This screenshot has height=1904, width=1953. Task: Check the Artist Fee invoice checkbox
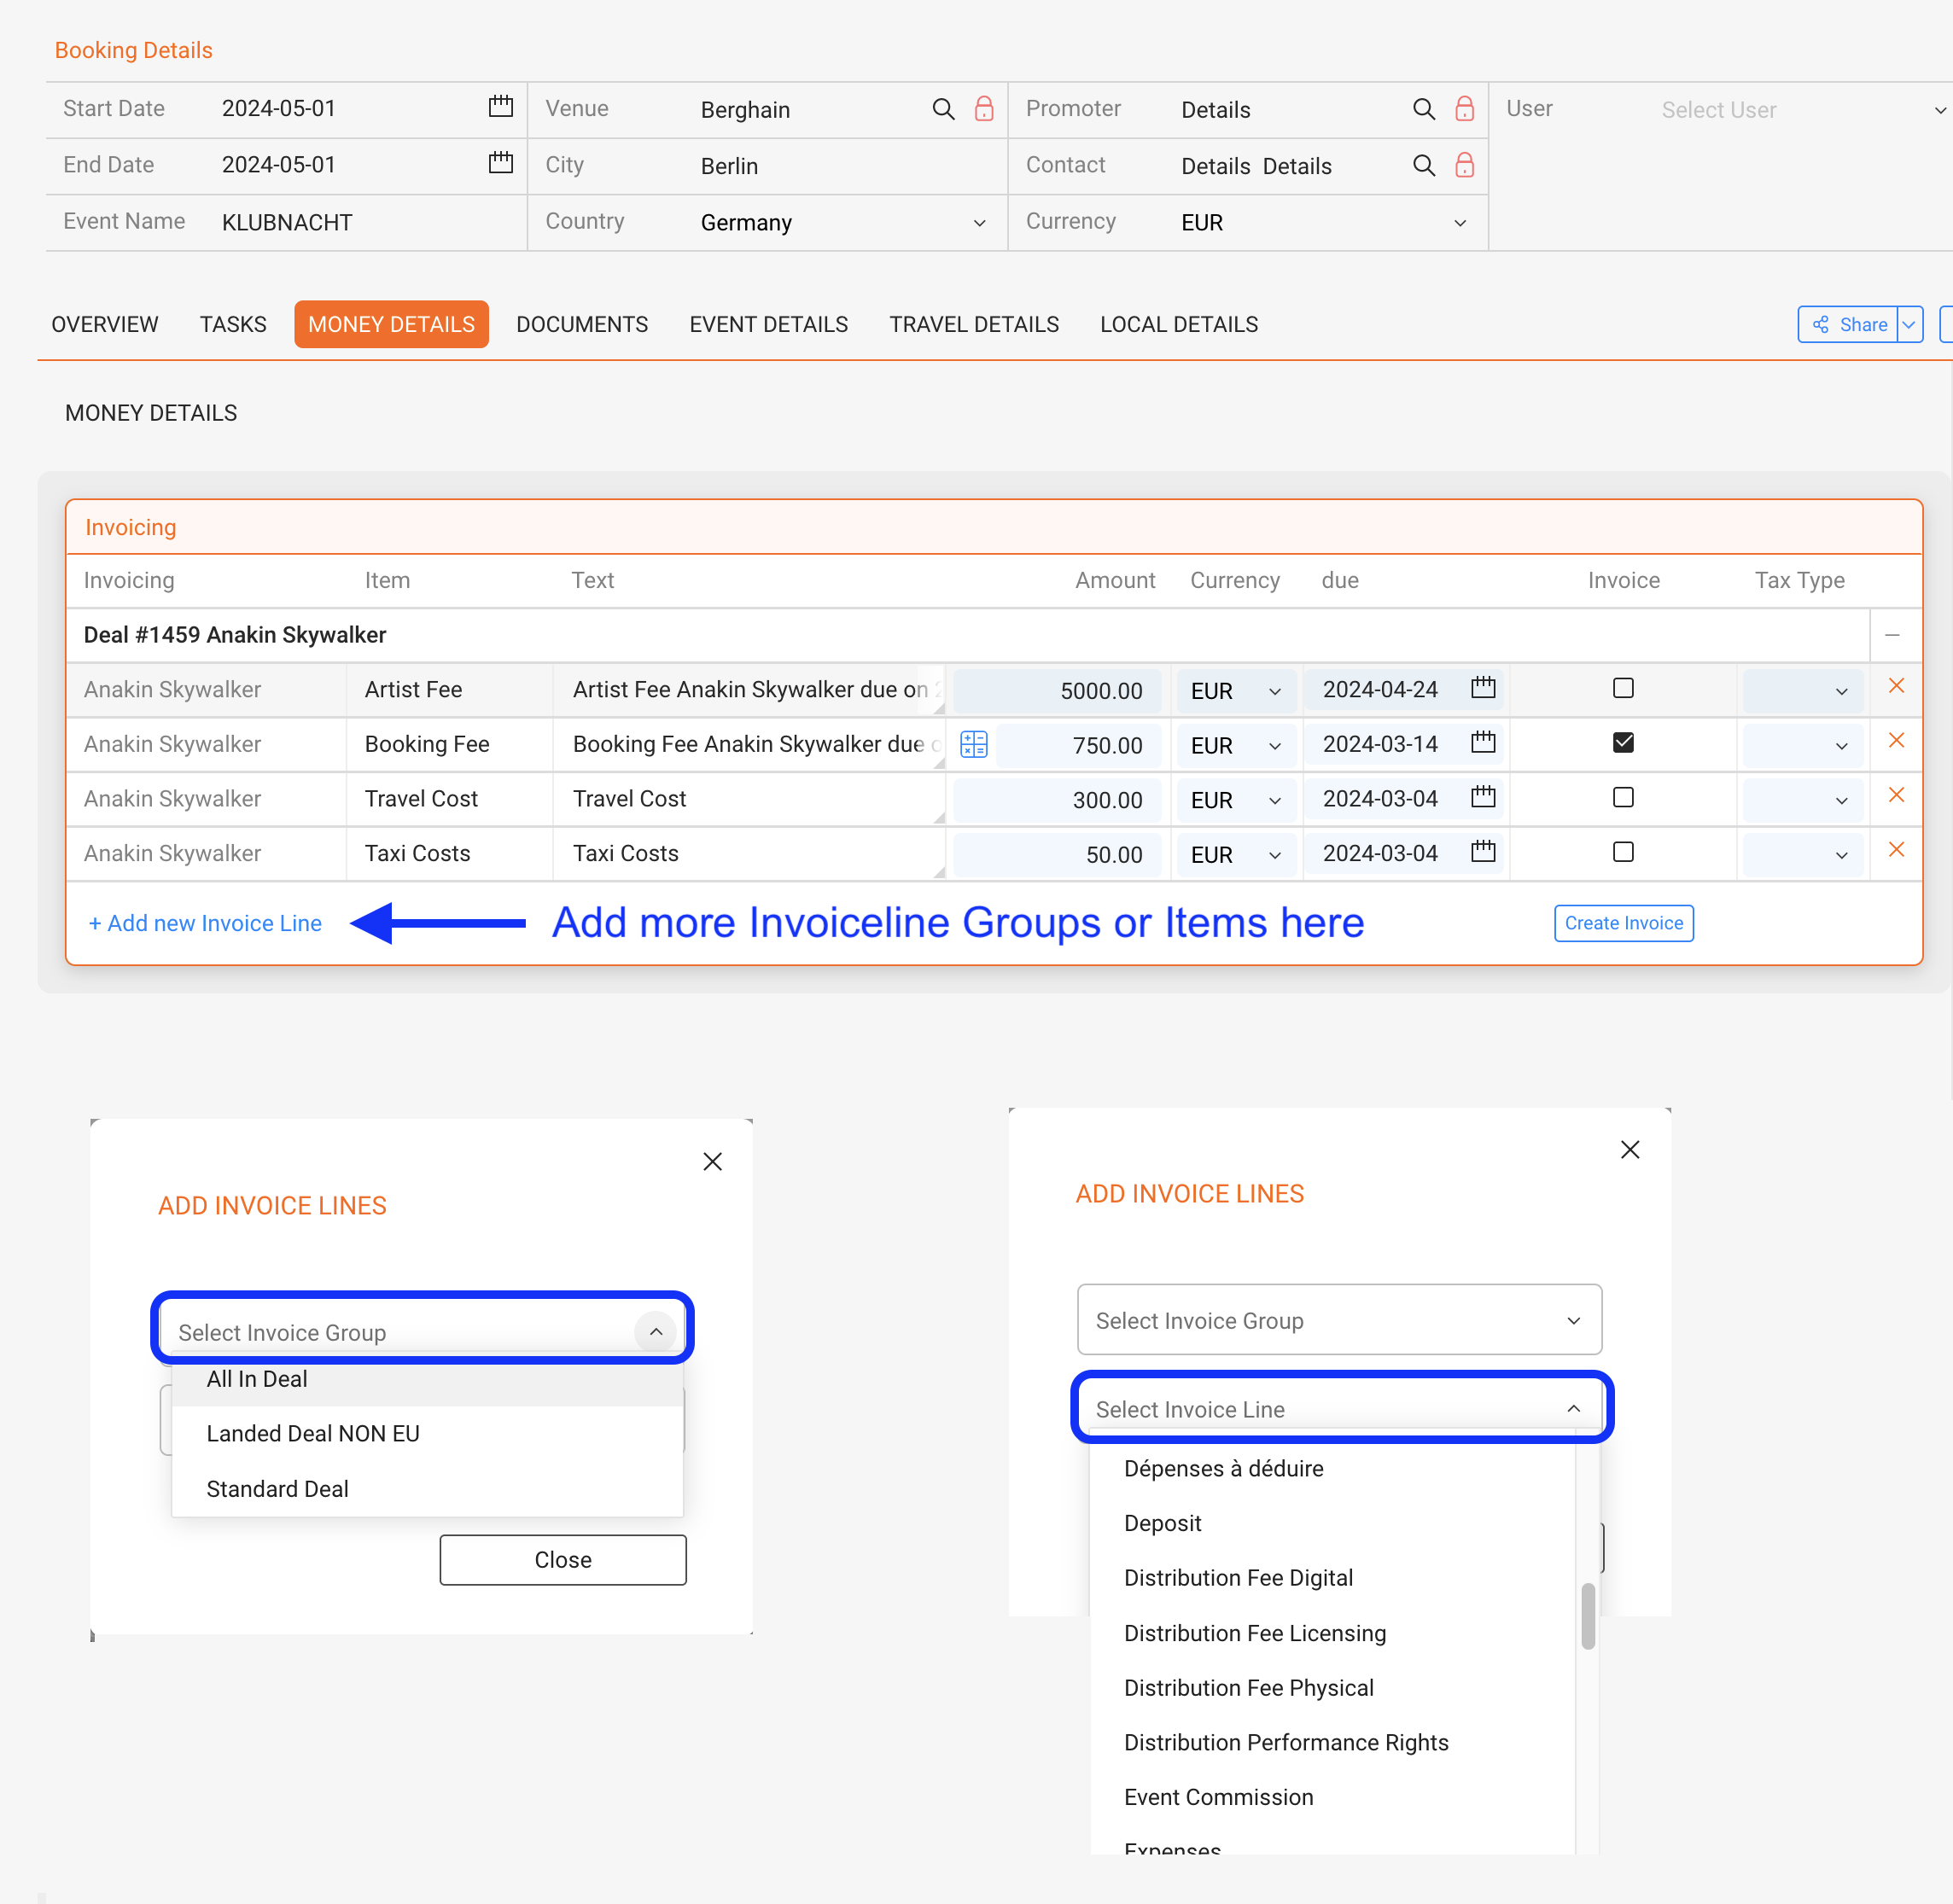(1622, 687)
